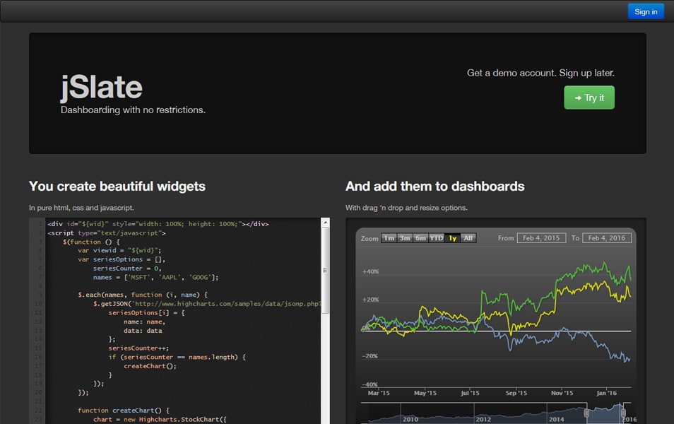This screenshot has height=424, width=674.
Task: Click the '<script type="text/javascript">' code line
Action: [x=107, y=232]
